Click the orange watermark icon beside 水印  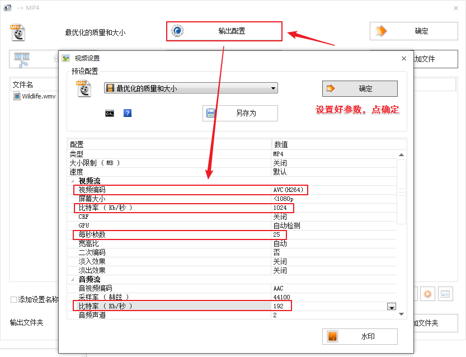pyautogui.click(x=332, y=336)
